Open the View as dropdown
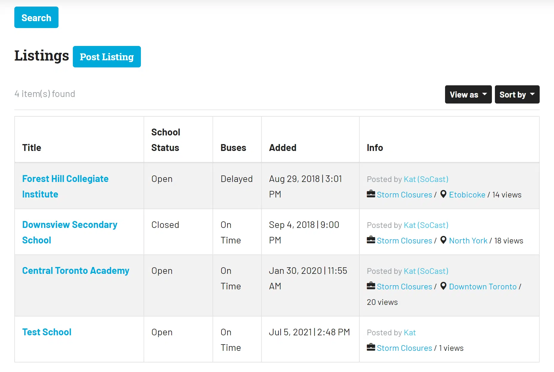Image resolution: width=554 pixels, height=372 pixels. tap(468, 95)
